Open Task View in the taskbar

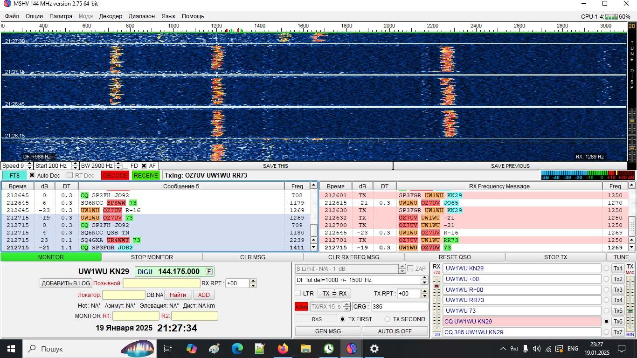point(168,348)
